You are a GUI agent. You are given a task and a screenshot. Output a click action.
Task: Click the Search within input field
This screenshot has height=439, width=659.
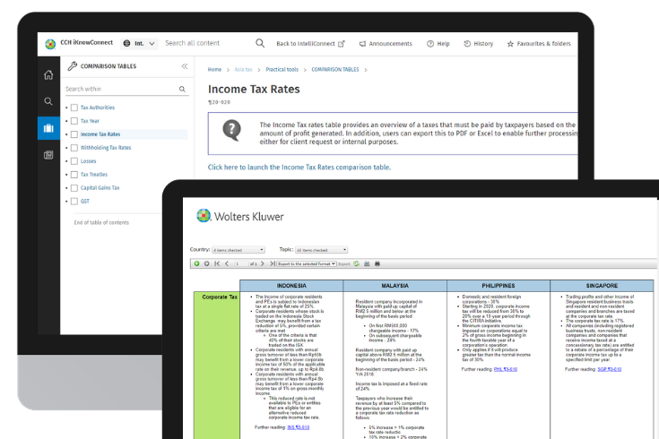point(121,89)
